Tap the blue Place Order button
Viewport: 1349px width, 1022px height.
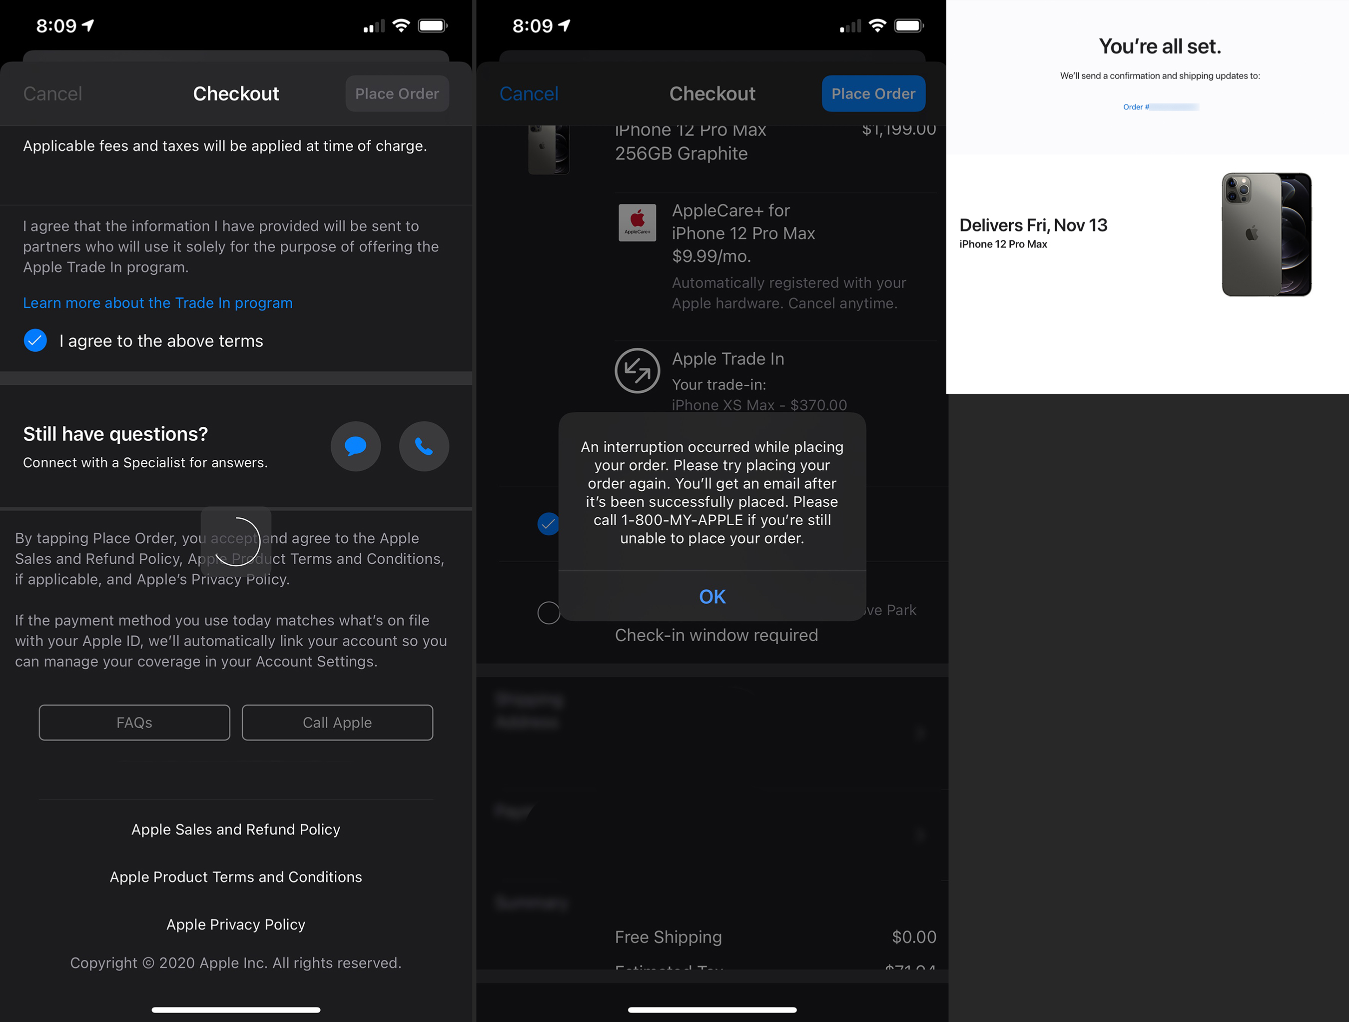pyautogui.click(x=873, y=93)
